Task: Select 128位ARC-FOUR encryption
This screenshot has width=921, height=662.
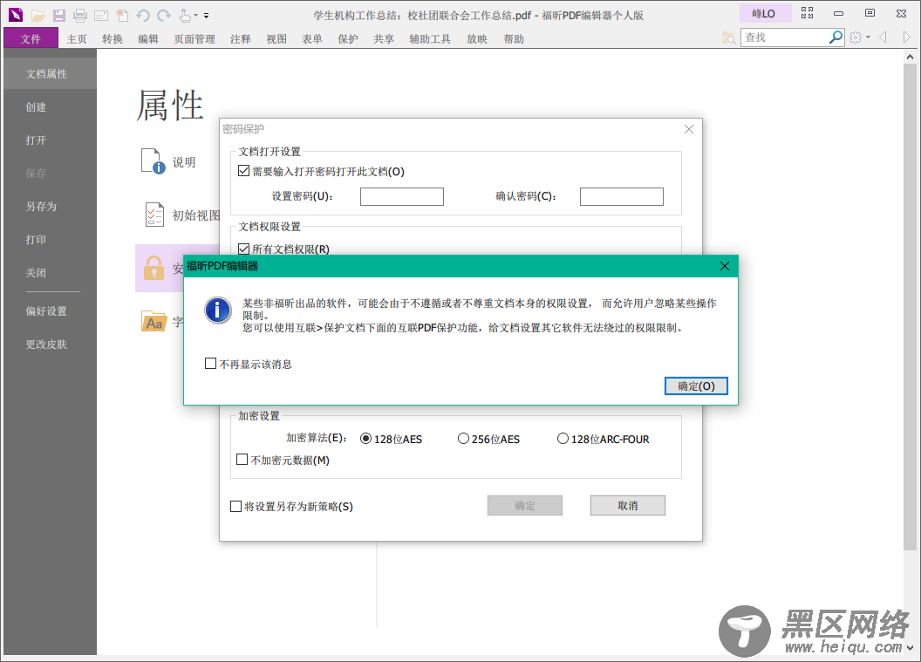Action: click(563, 438)
